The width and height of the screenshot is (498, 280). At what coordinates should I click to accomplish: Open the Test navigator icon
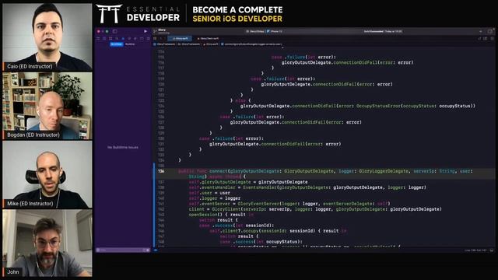[129, 38]
